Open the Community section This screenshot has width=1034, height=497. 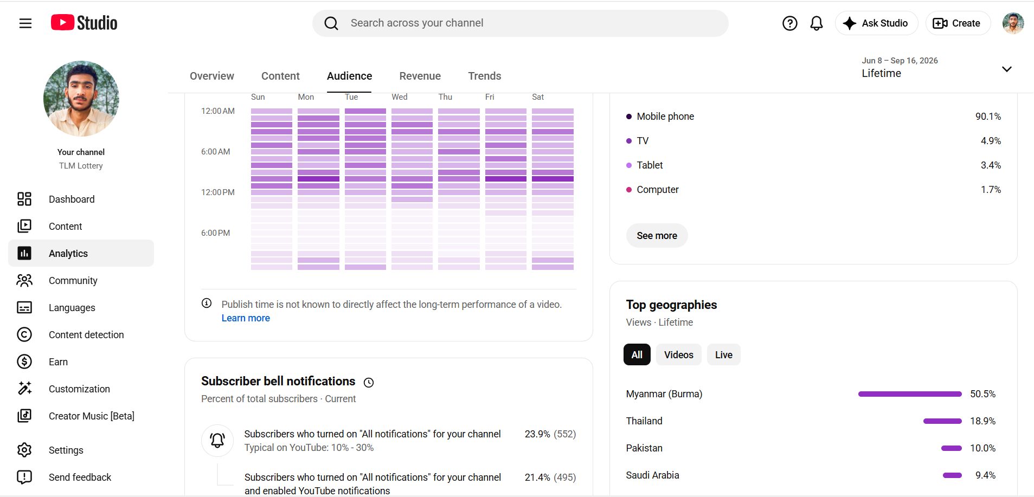pyautogui.click(x=81, y=280)
